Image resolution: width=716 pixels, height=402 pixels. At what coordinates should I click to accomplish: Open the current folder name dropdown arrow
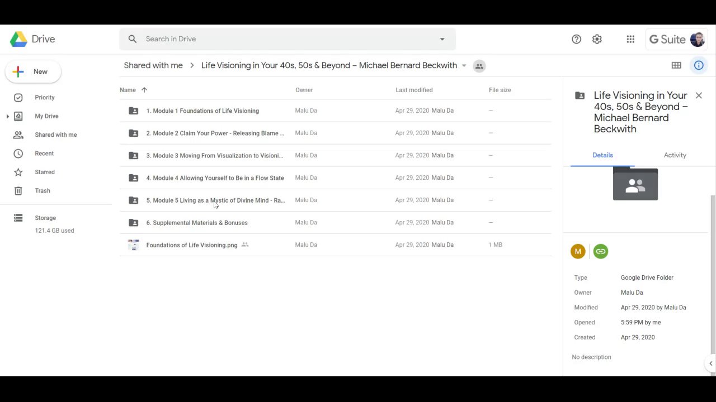click(464, 66)
